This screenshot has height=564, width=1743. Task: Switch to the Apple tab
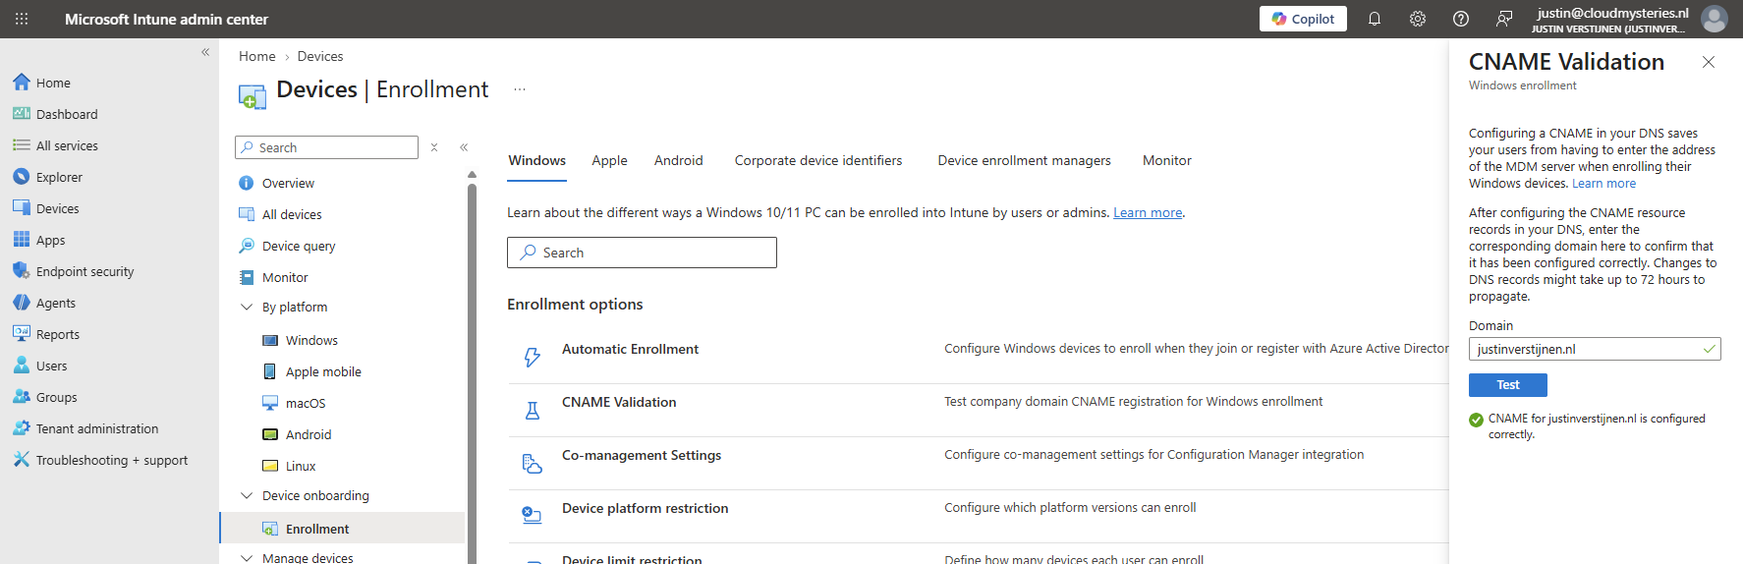tap(609, 160)
